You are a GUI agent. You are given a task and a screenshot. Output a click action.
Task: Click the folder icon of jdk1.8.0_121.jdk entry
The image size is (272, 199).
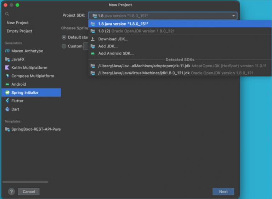point(93,73)
